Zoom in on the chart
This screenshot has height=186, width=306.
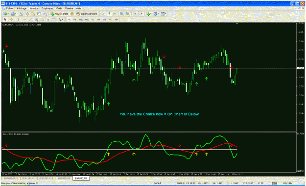click(122, 14)
